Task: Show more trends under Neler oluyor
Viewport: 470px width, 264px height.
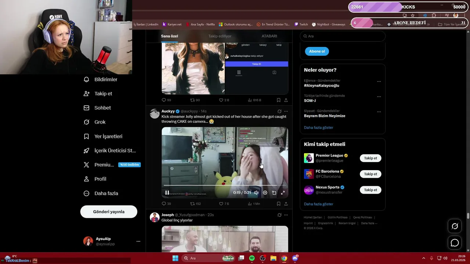Action: [x=319, y=128]
